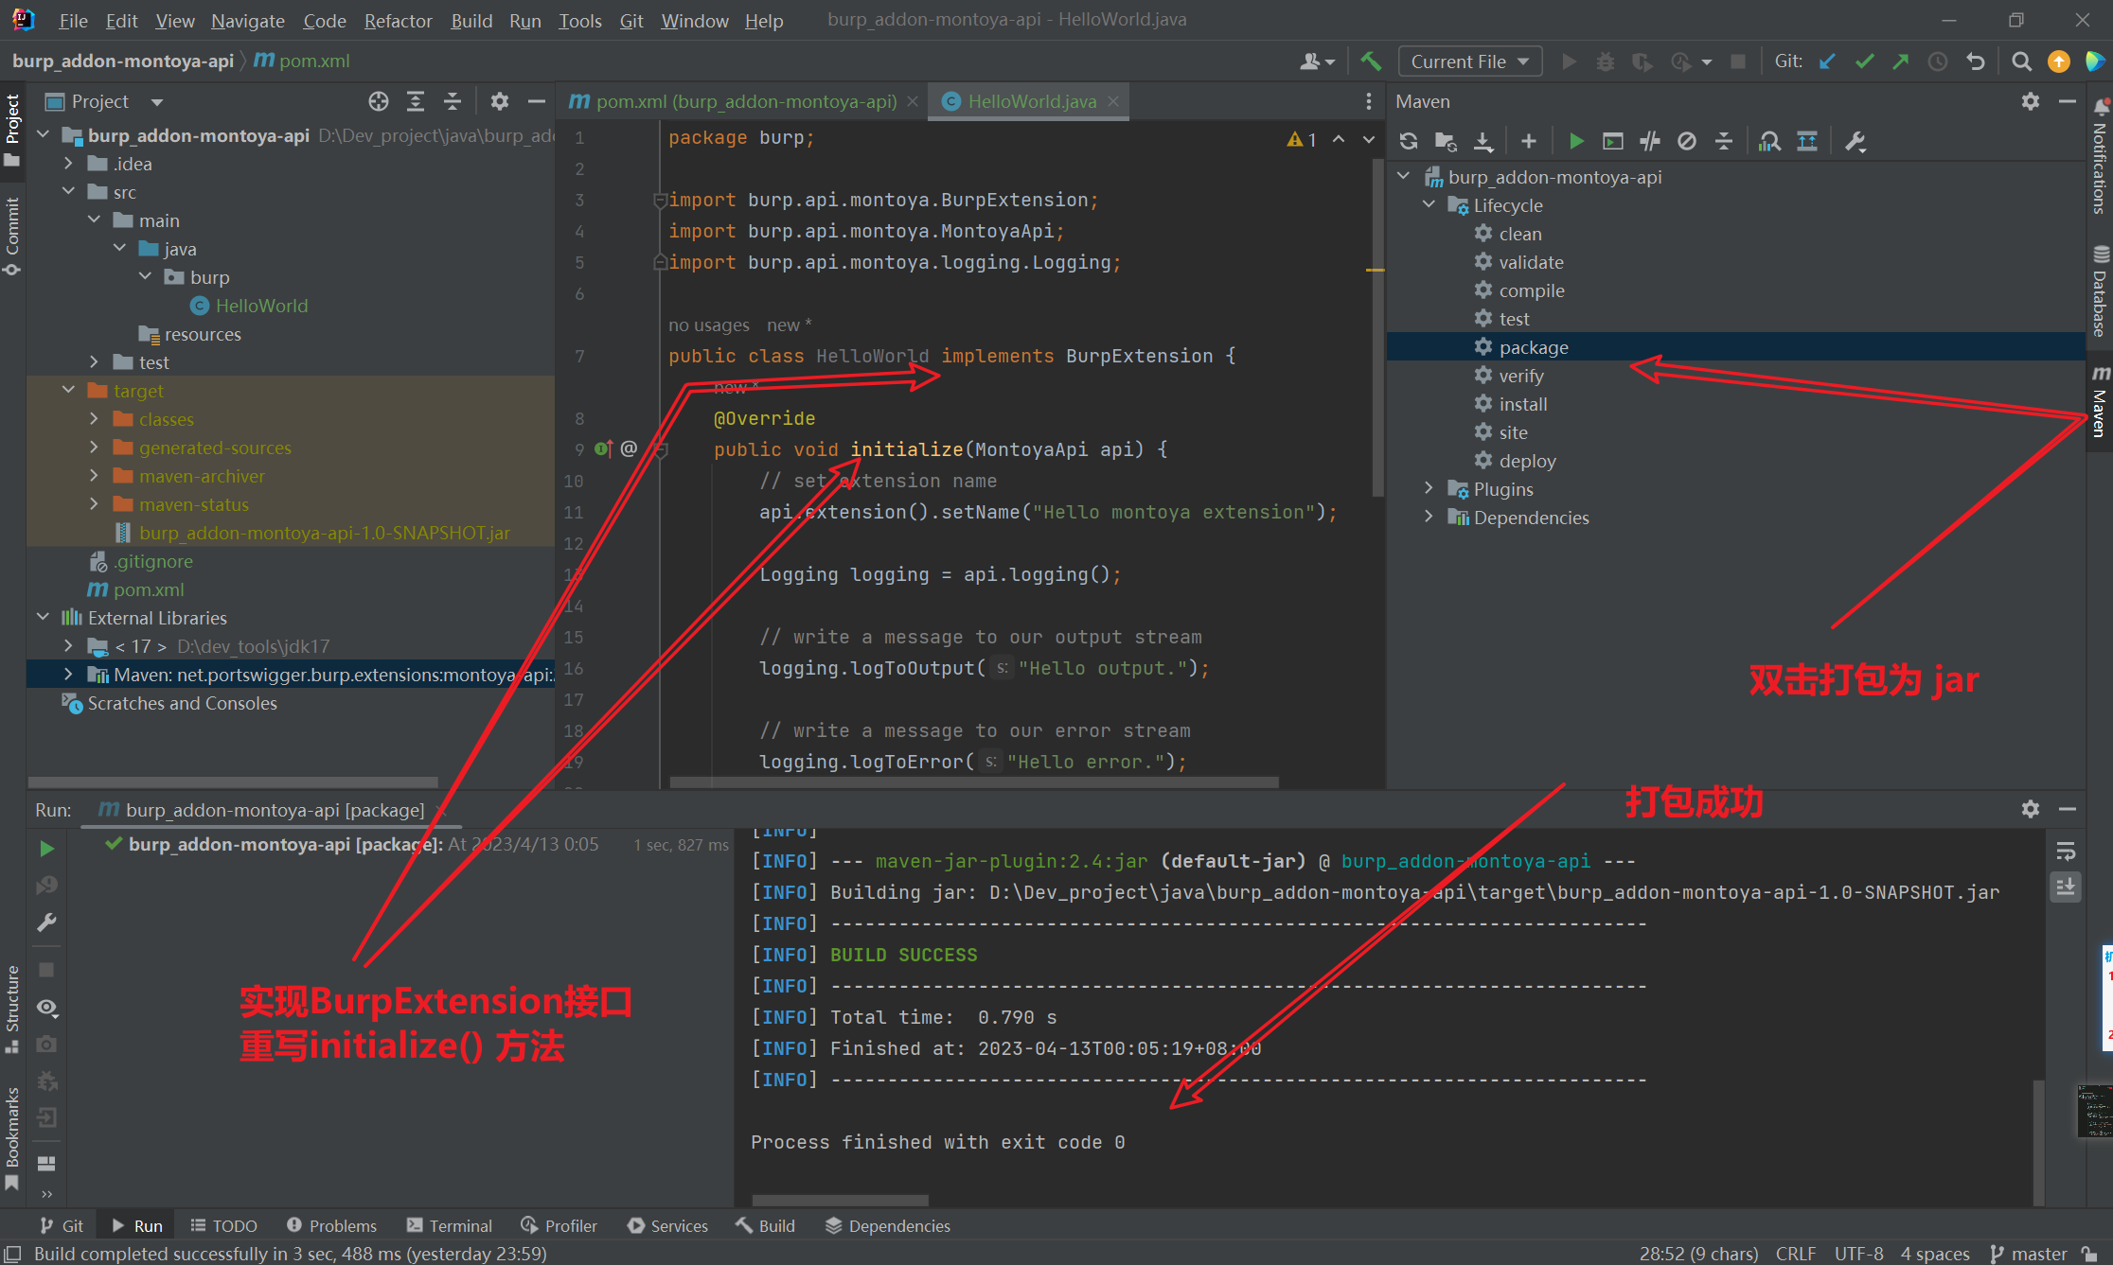Click Download Sources Maven toolbar icon

pyautogui.click(x=1483, y=141)
